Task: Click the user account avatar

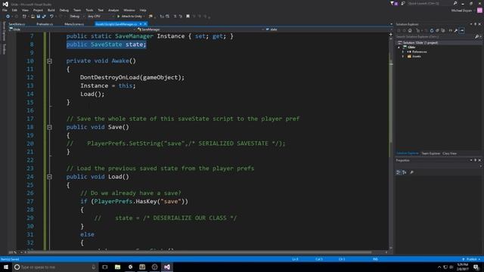Action: (479, 10)
